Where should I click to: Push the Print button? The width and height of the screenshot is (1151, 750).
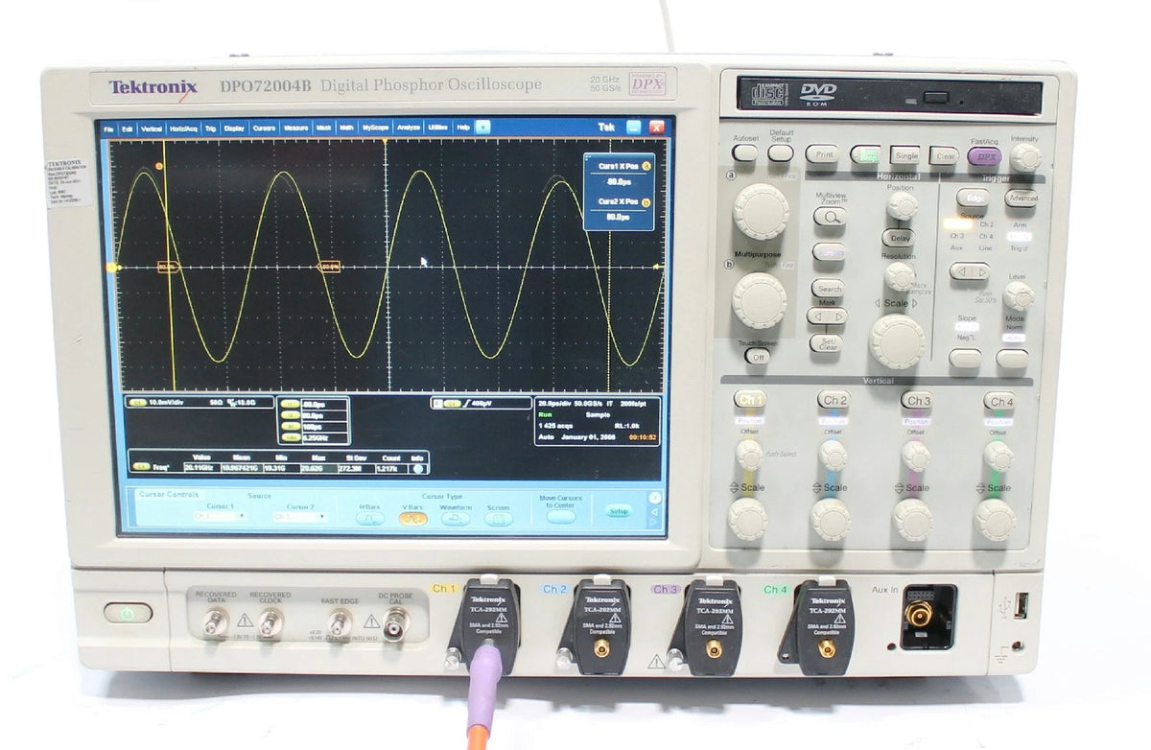coord(821,153)
